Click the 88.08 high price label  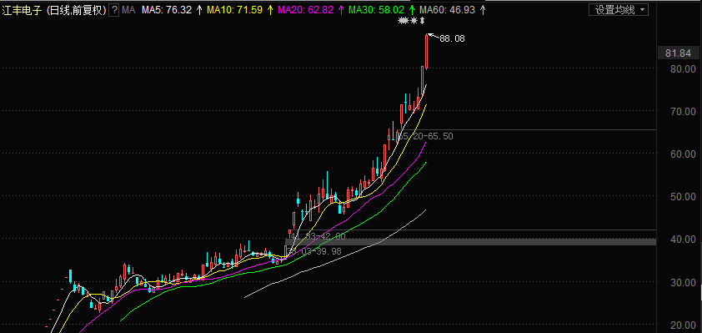452,39
